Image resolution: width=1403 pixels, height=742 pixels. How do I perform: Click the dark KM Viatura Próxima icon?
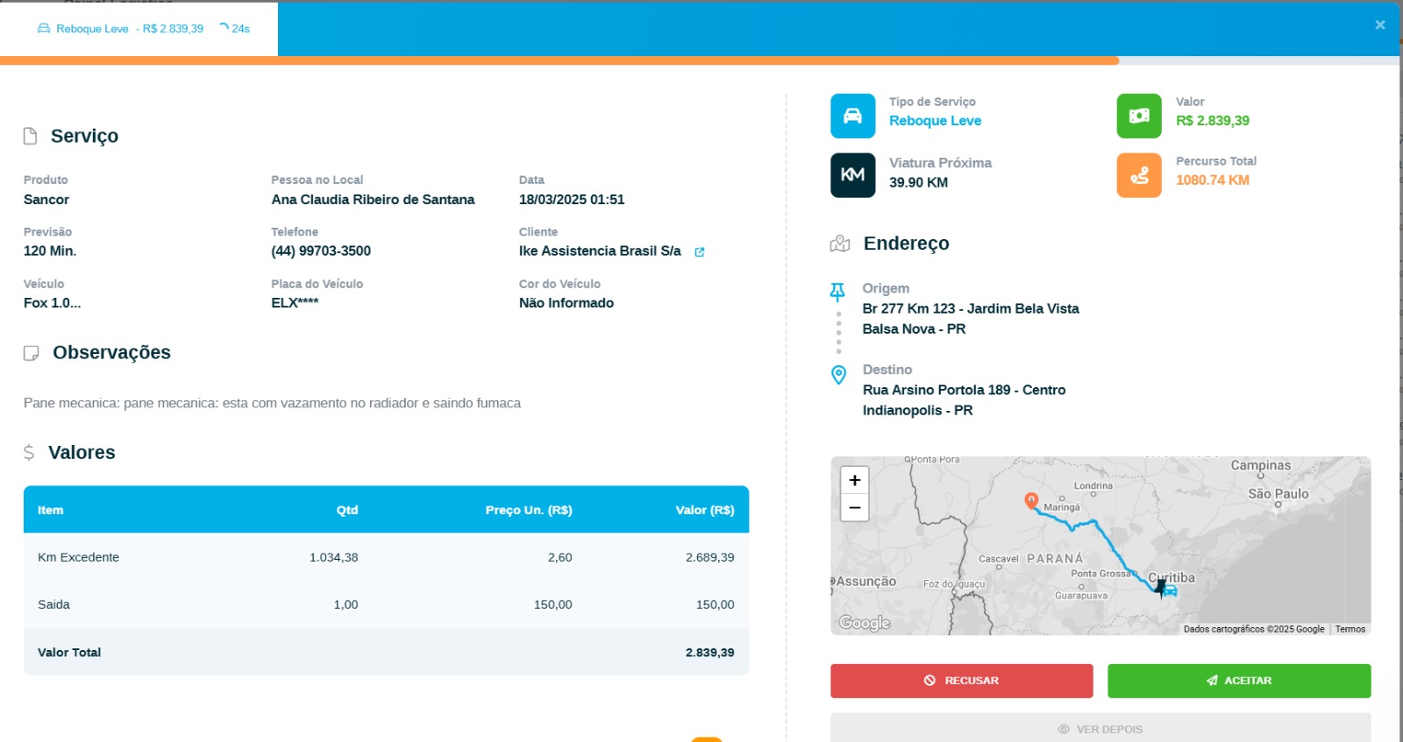pos(853,175)
